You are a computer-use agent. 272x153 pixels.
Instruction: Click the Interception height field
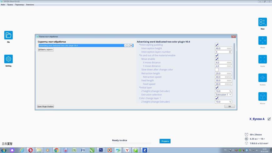coord(224,48)
